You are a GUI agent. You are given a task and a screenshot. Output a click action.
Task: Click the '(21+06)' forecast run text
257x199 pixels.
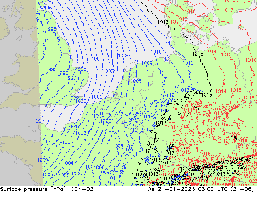tap(242, 189)
